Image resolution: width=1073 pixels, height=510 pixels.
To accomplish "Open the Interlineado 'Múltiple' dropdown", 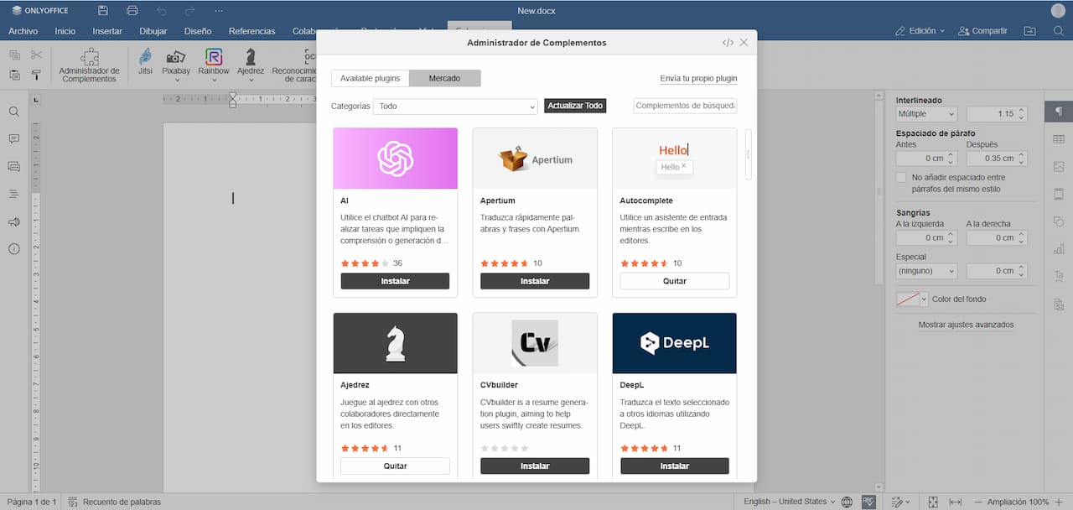I will pyautogui.click(x=926, y=113).
